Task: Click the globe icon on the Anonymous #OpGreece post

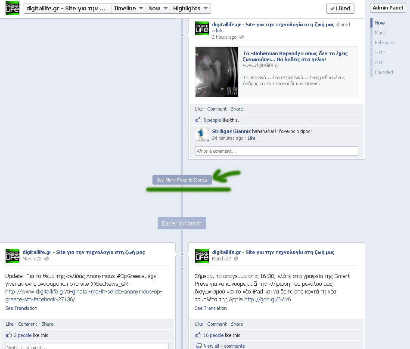Action: click(47, 259)
